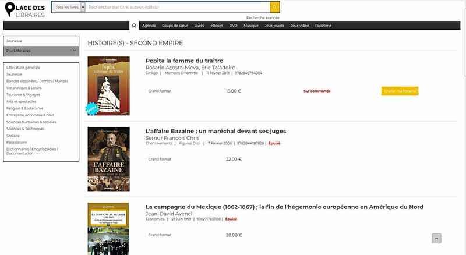Viewport: 466px width, 255px height.
Task: Click the 'HISTOIRE(S) - SECOND EMPIRE' heading
Action: click(x=135, y=43)
